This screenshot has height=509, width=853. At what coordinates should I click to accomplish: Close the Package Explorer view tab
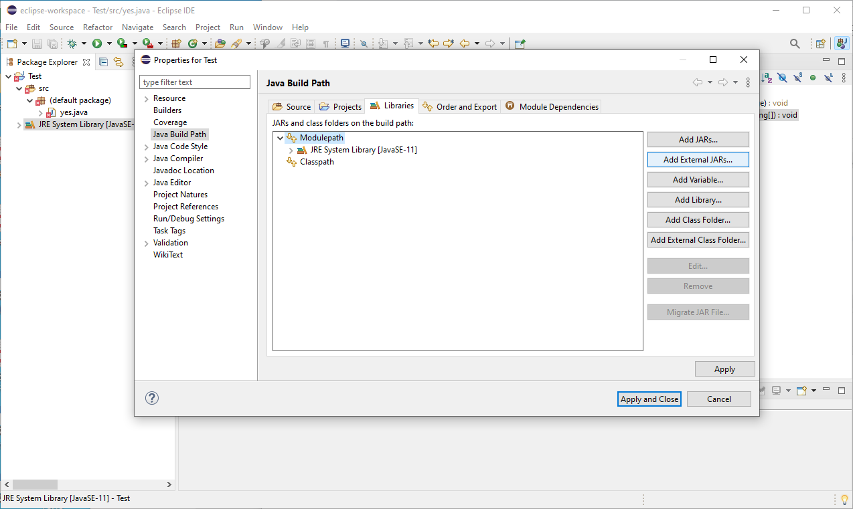86,62
